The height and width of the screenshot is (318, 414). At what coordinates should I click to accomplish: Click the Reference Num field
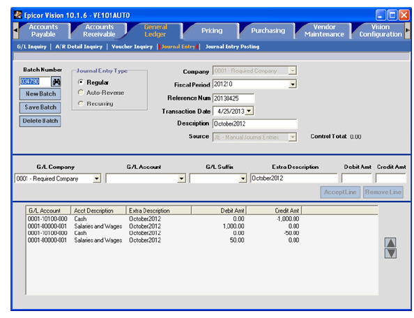tap(233, 98)
